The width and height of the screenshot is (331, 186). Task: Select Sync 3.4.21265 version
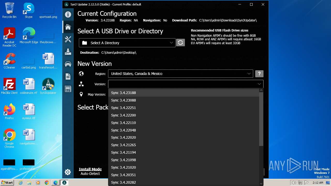pos(184,145)
